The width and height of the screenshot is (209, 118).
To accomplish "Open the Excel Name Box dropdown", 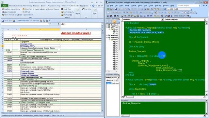I will (48, 24).
